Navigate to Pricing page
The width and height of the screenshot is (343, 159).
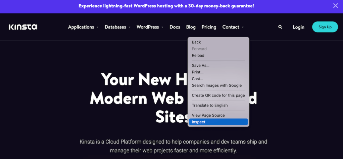point(209,27)
